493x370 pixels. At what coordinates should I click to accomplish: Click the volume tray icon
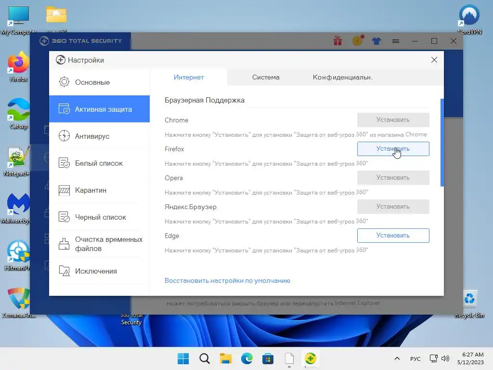coord(445,358)
